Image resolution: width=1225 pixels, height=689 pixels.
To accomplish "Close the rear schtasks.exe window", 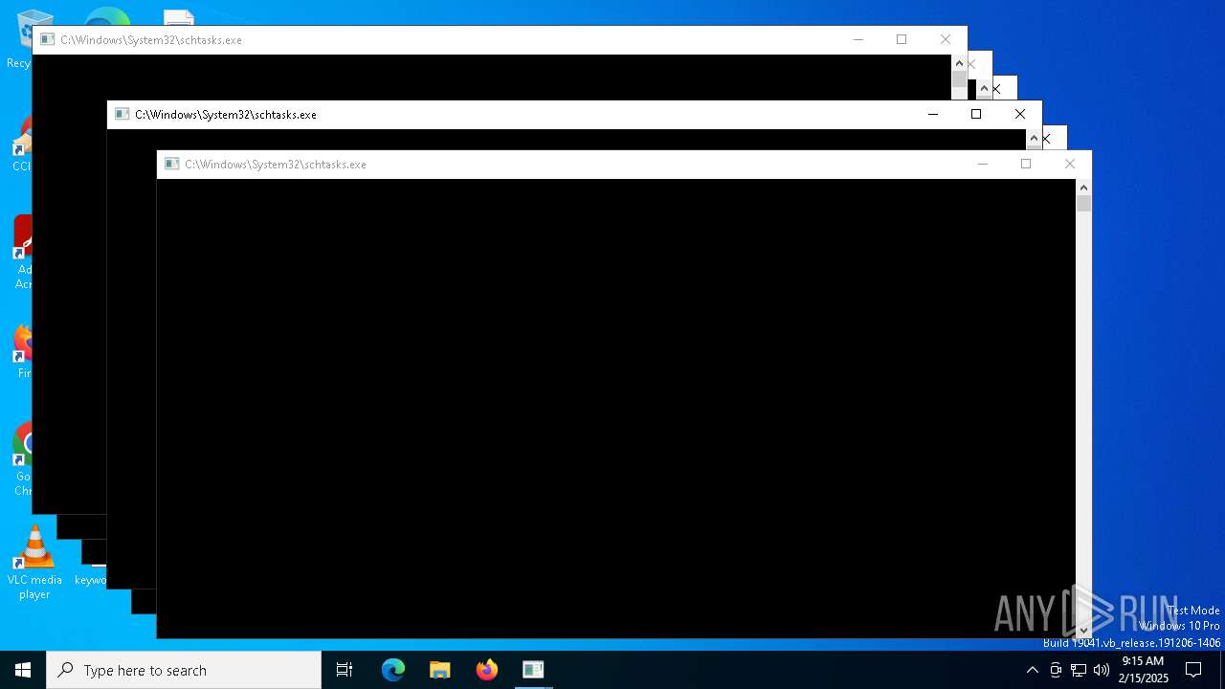I will (x=946, y=39).
